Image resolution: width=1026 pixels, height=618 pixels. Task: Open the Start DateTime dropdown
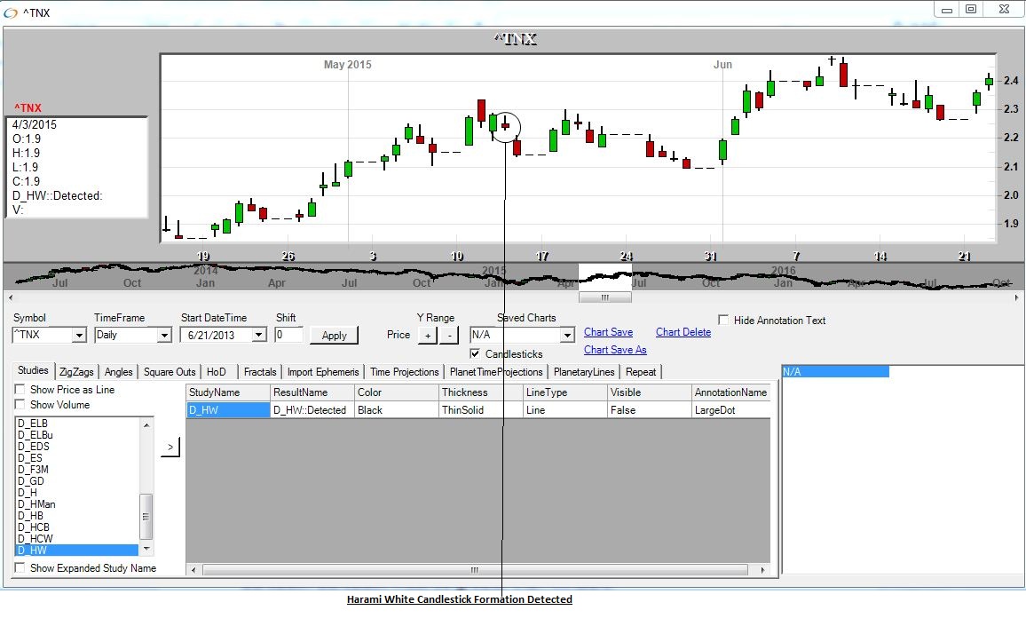coord(258,336)
